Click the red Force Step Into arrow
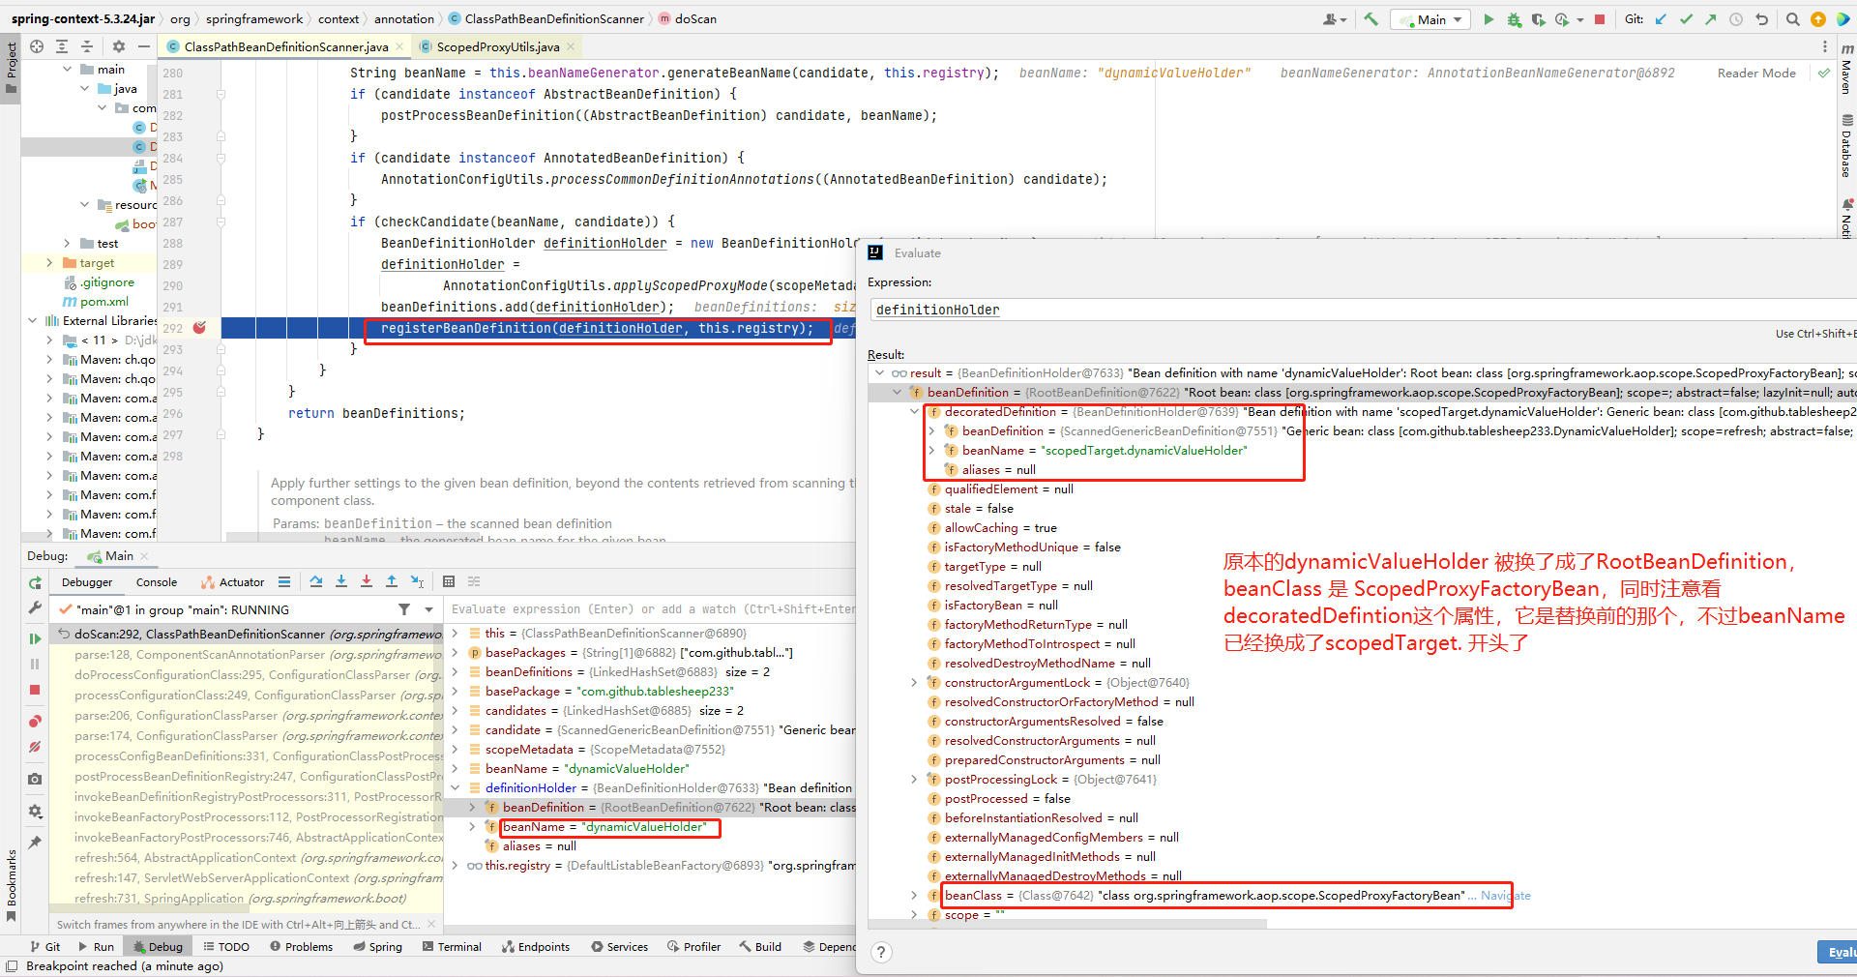The height and width of the screenshot is (977, 1857). (367, 581)
